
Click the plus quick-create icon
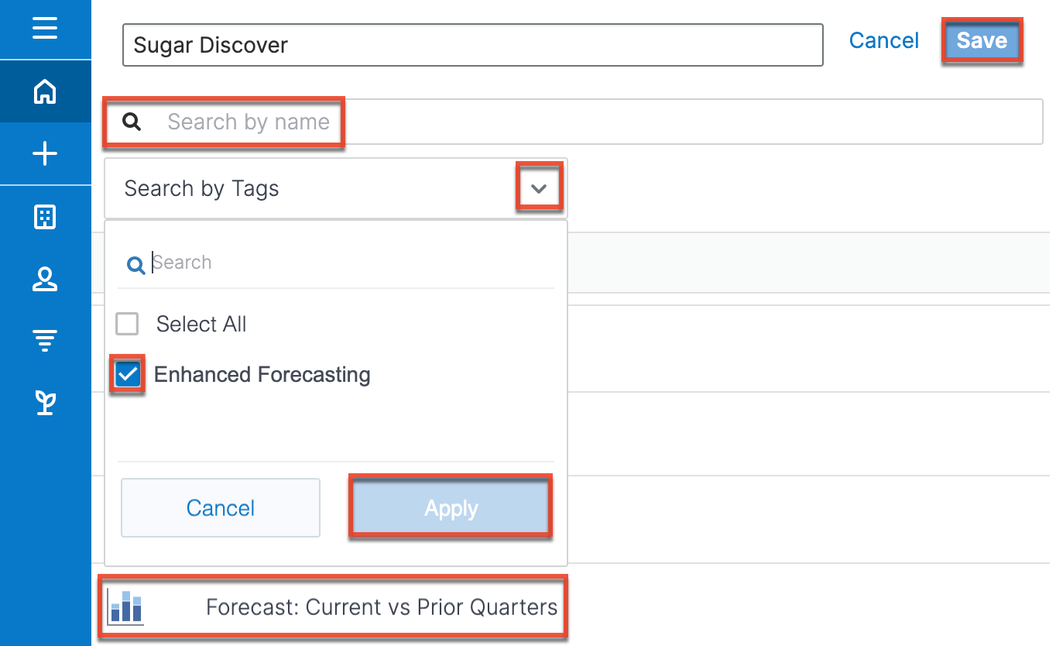click(45, 153)
